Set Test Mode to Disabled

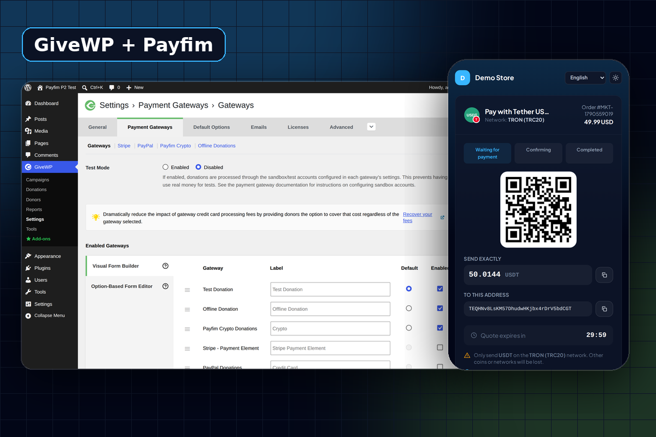click(198, 167)
